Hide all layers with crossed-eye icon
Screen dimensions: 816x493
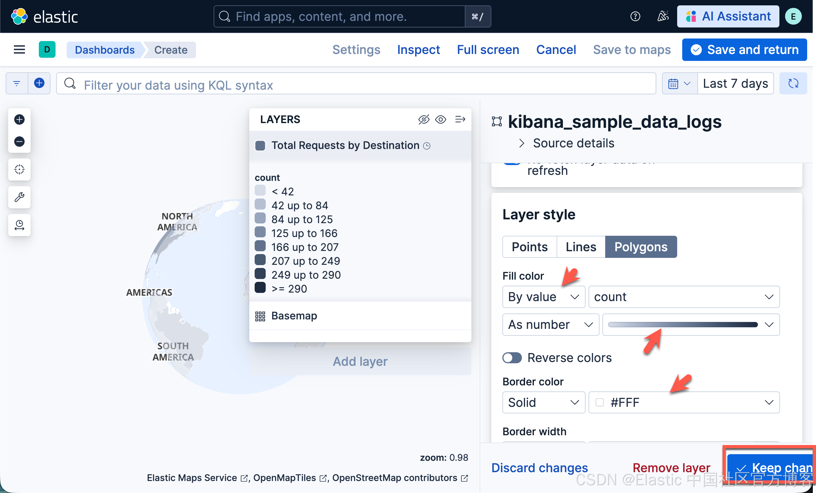(x=423, y=119)
